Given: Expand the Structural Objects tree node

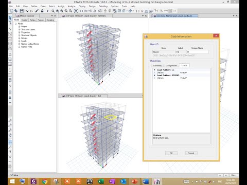Looking at the screenshot, I should pyautogui.click(x=19, y=35).
